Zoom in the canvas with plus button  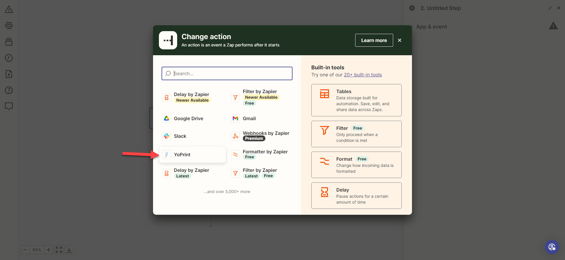pos(49,250)
